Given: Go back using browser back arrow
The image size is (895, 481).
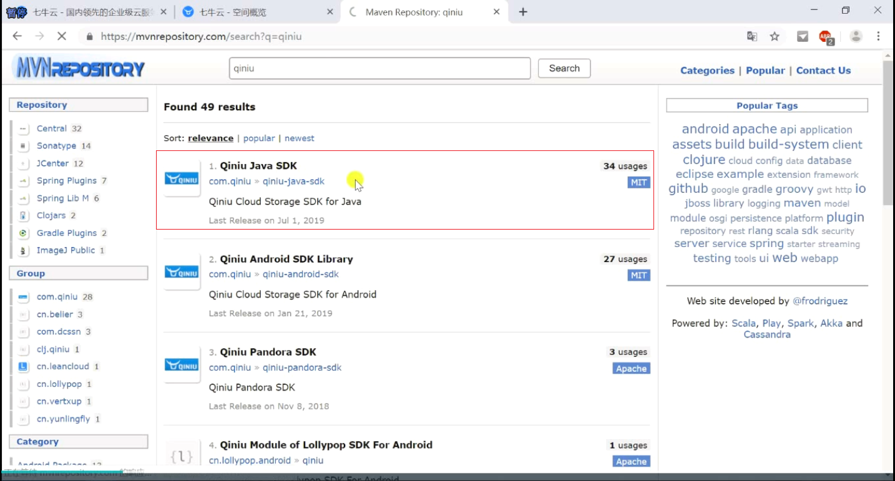Looking at the screenshot, I should (17, 36).
